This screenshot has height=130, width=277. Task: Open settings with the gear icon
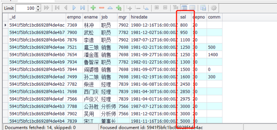pos(214,8)
